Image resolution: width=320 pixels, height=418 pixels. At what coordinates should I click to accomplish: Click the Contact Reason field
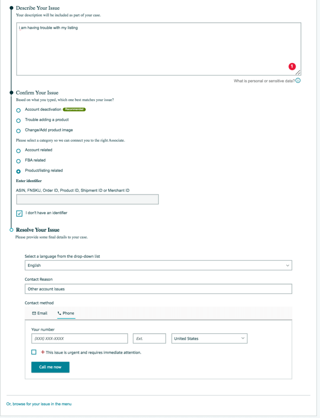(158, 289)
